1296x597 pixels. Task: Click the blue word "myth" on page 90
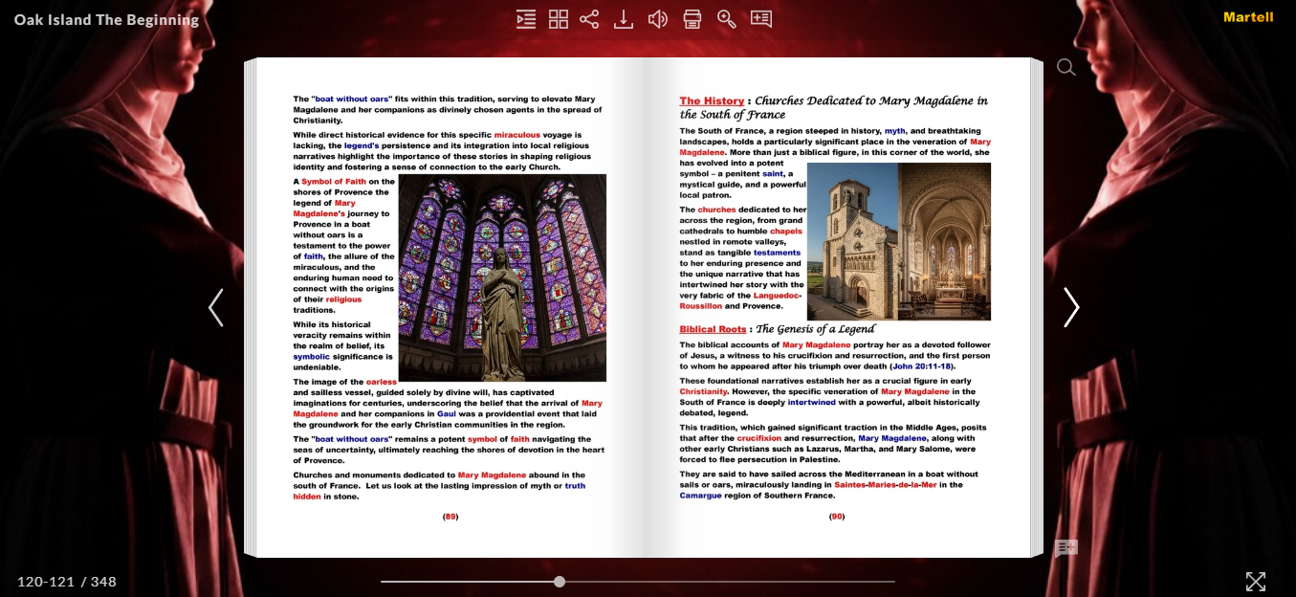(x=895, y=131)
